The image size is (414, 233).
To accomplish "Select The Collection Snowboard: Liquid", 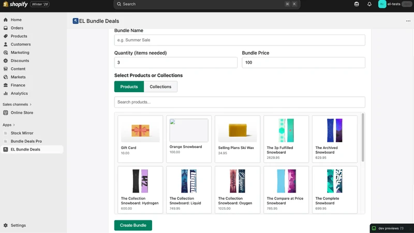I will click(x=189, y=190).
